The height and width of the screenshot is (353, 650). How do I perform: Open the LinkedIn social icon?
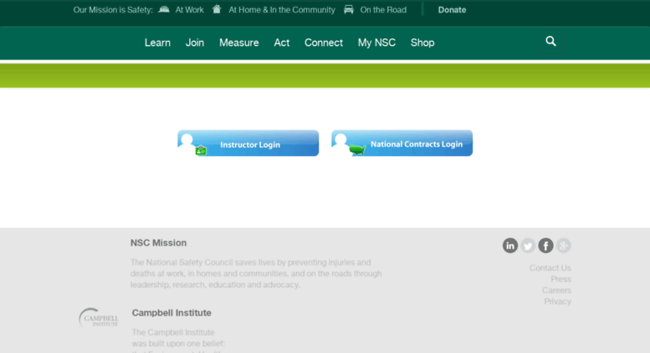[x=510, y=245]
